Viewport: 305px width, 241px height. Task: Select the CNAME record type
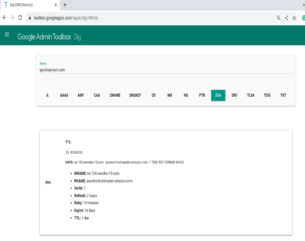tap(115, 95)
